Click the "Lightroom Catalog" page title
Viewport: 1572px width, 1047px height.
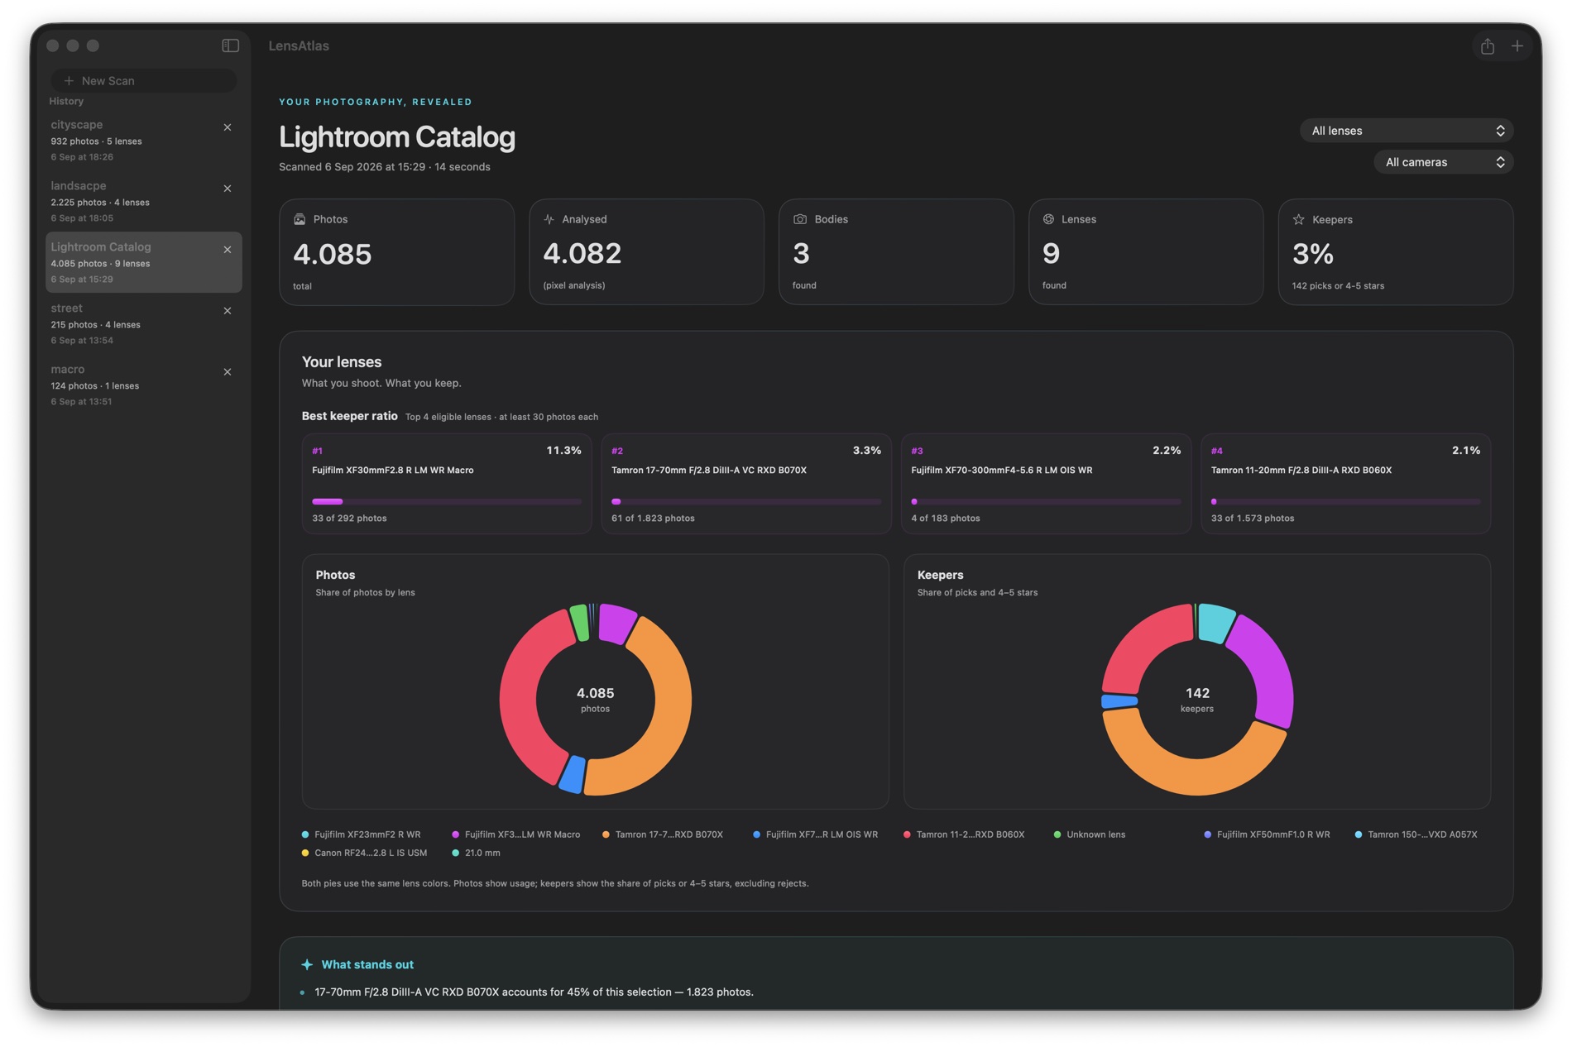click(x=397, y=136)
